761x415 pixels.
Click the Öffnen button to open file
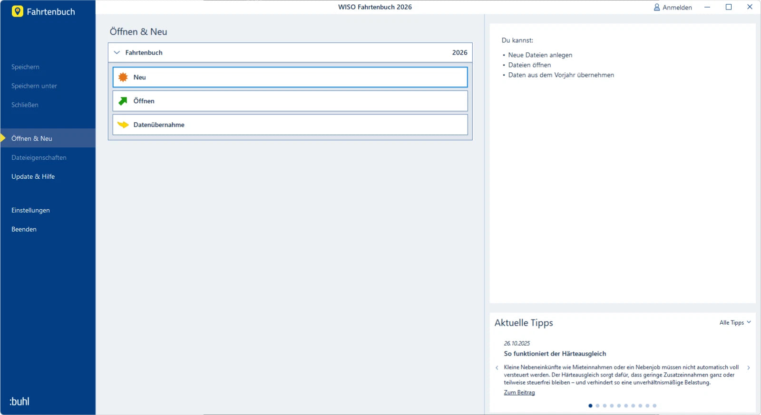click(x=290, y=101)
